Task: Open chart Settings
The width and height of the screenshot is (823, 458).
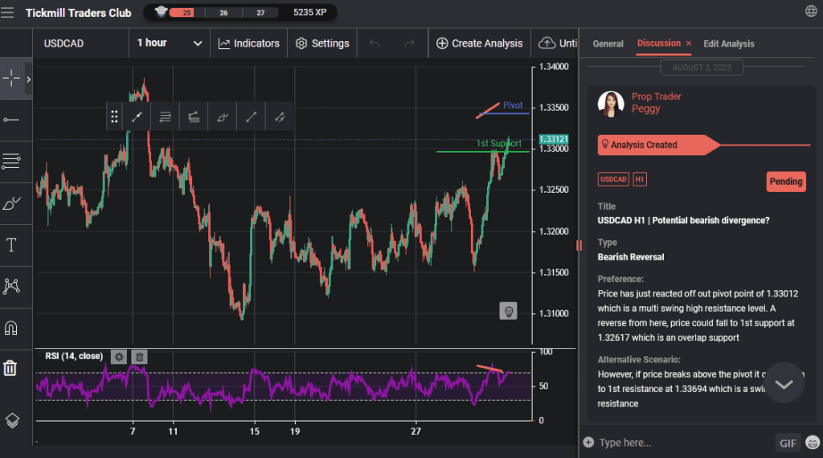Action: click(322, 43)
